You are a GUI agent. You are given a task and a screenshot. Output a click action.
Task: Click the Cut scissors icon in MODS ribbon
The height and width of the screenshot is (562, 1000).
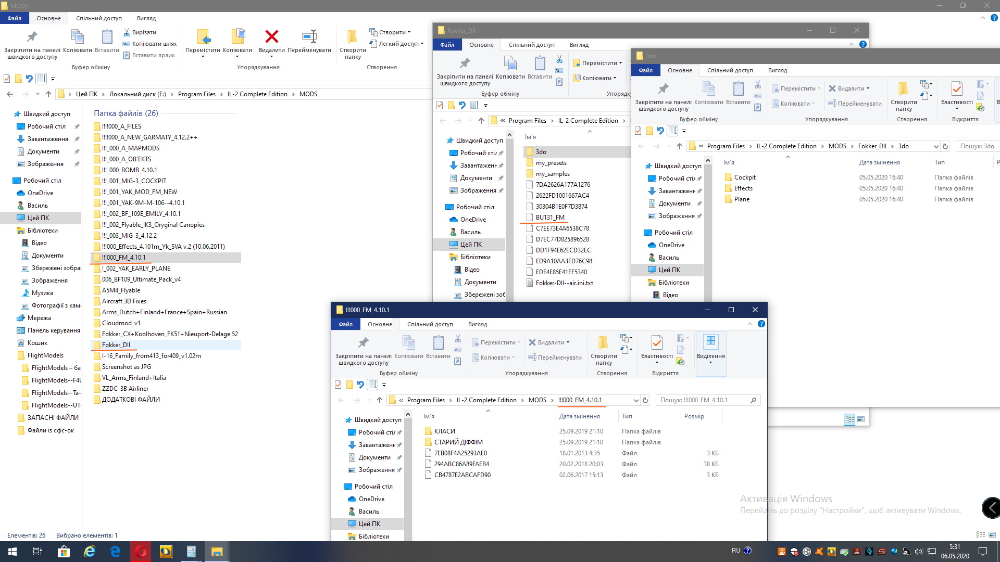coord(127,32)
